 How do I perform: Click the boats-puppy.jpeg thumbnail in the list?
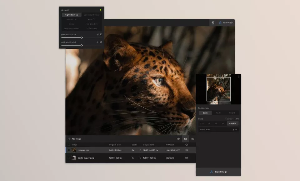[74, 158]
